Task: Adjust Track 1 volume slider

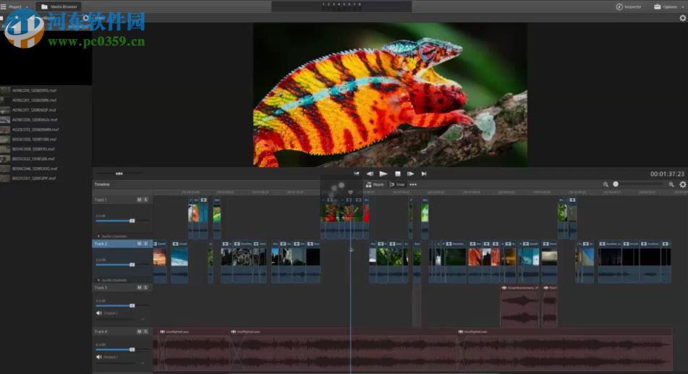Action: pyautogui.click(x=132, y=221)
